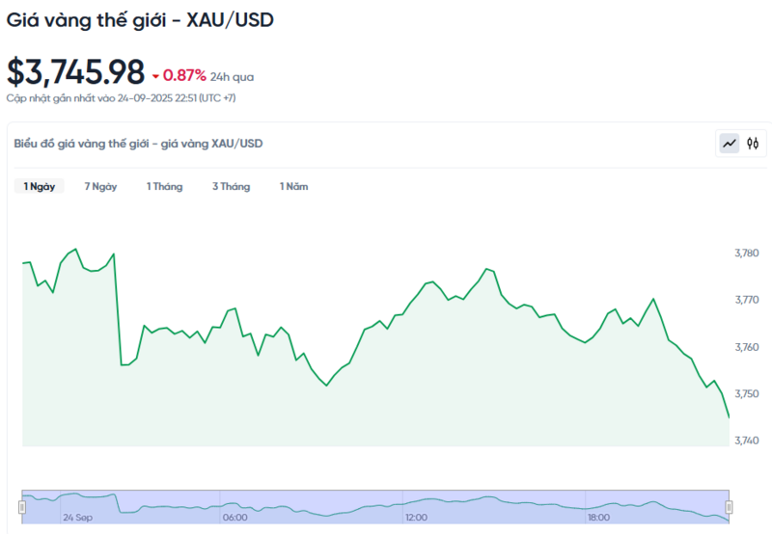Switch to candlestick chart view icon
This screenshot has width=772, height=534.
click(x=753, y=144)
